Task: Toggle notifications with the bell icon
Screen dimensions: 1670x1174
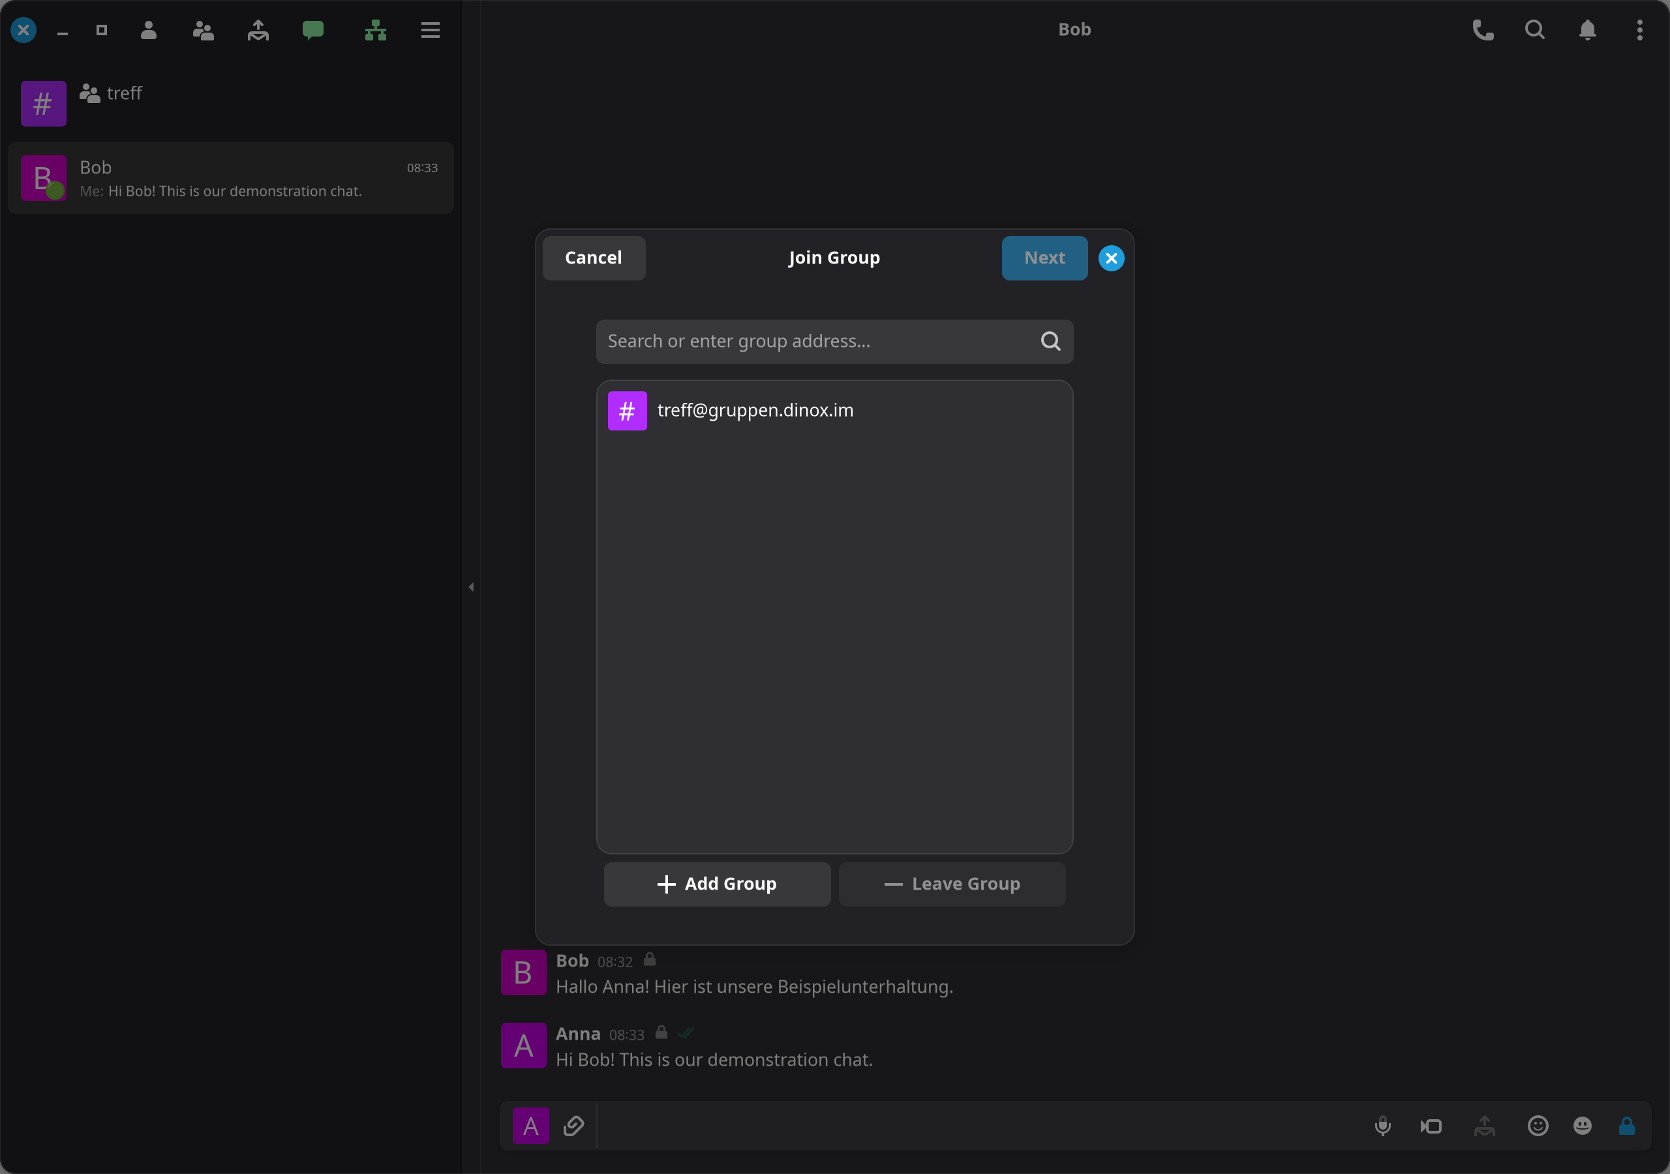Action: tap(1587, 30)
